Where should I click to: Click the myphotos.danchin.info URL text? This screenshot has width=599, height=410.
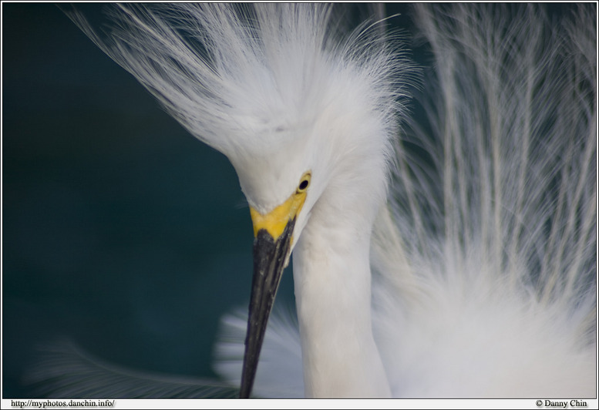pos(62,403)
